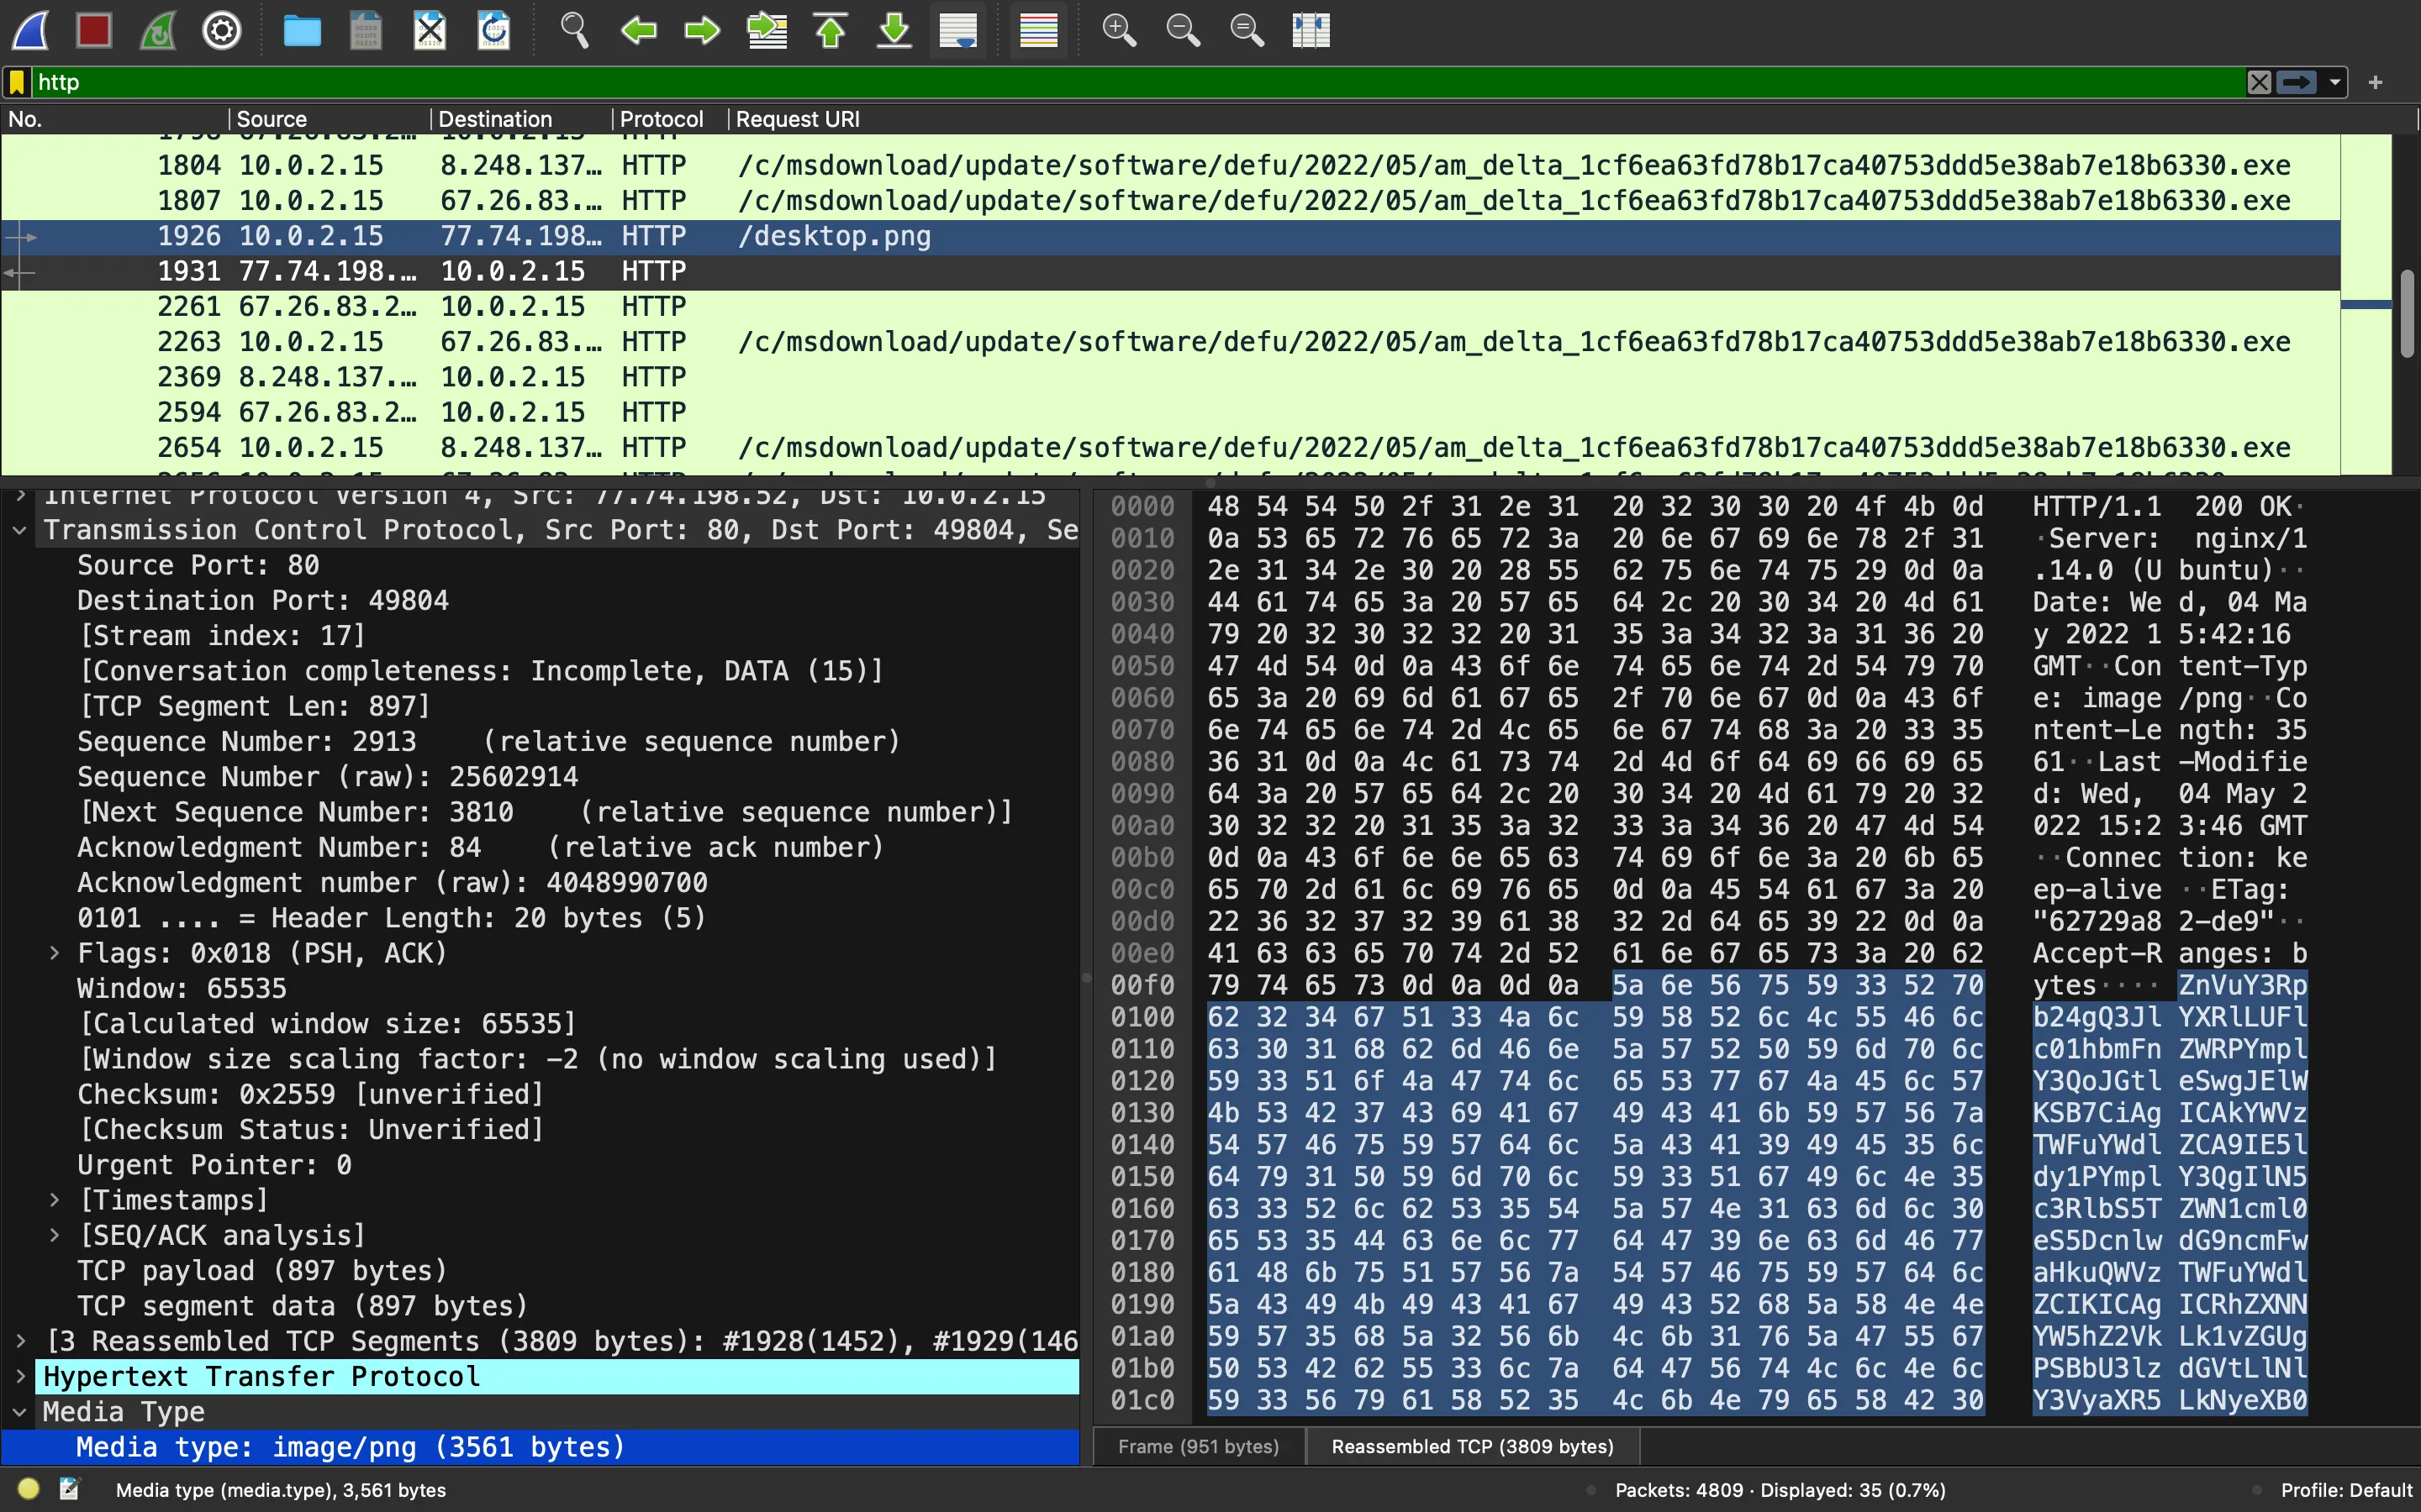Select packet 1931 from 77.74.198
The width and height of the screenshot is (2421, 1512).
coord(1170,272)
